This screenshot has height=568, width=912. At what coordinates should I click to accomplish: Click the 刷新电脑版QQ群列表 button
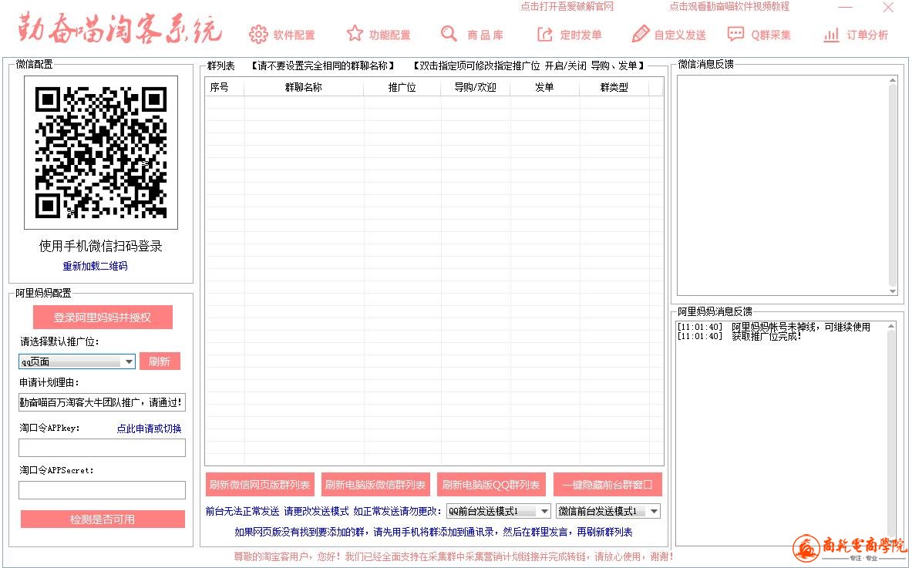pyautogui.click(x=491, y=484)
